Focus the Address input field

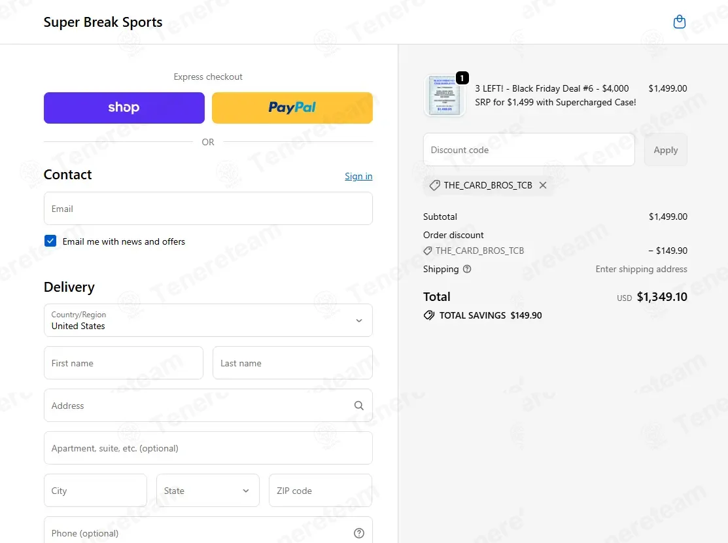208,406
